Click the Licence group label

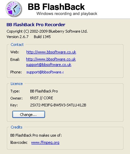17,84
